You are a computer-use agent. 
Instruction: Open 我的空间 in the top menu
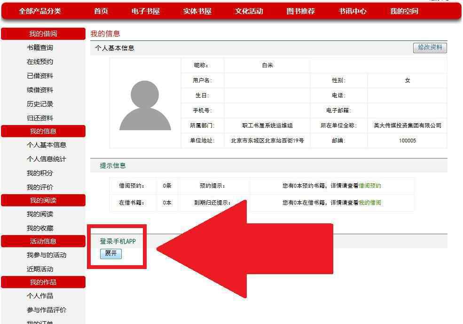tap(404, 11)
